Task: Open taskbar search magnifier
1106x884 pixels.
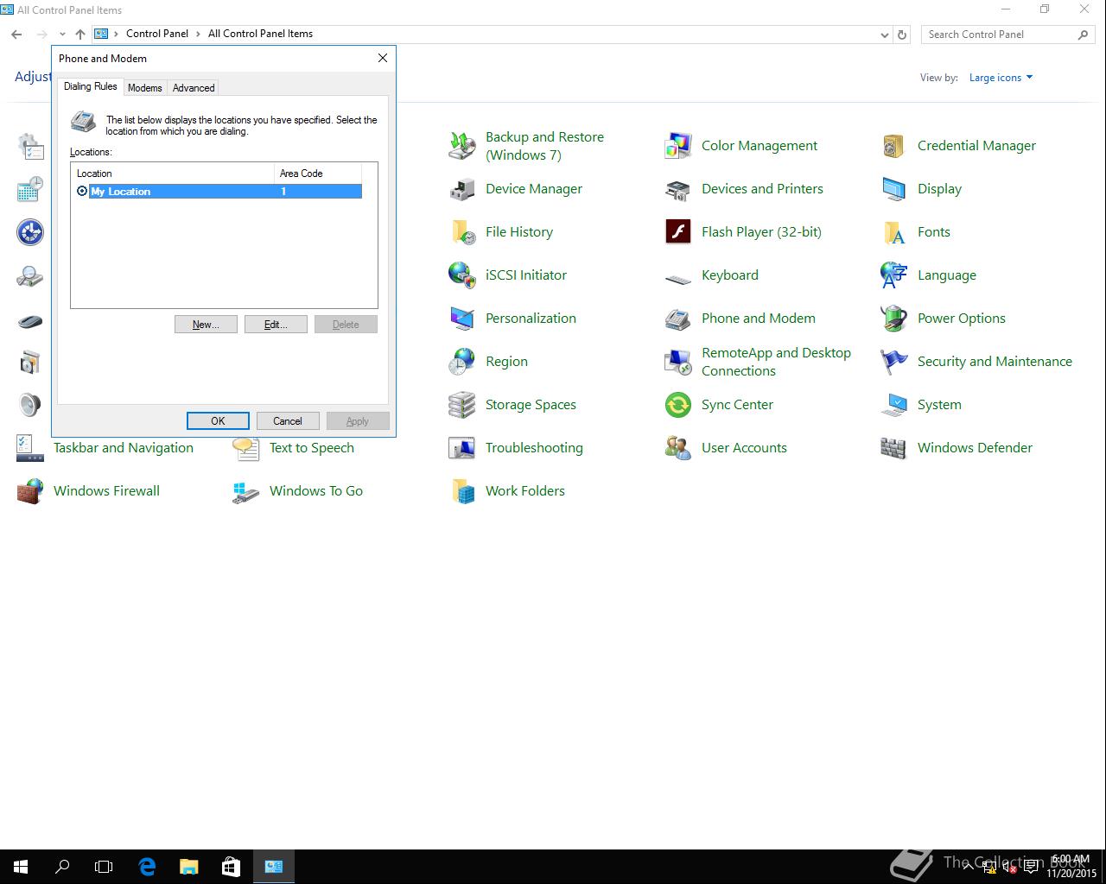Action: (x=62, y=867)
